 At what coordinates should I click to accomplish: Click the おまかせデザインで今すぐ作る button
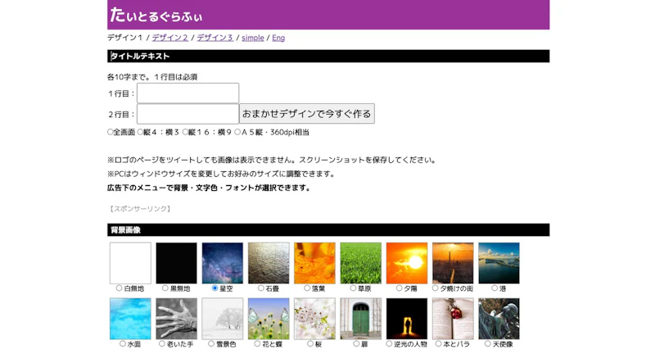click(306, 114)
